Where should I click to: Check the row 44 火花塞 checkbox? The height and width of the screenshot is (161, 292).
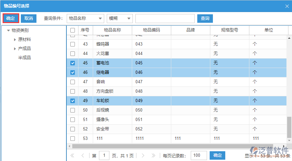click(73, 54)
